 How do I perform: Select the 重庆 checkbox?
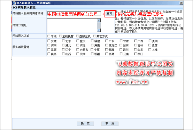[78, 41]
